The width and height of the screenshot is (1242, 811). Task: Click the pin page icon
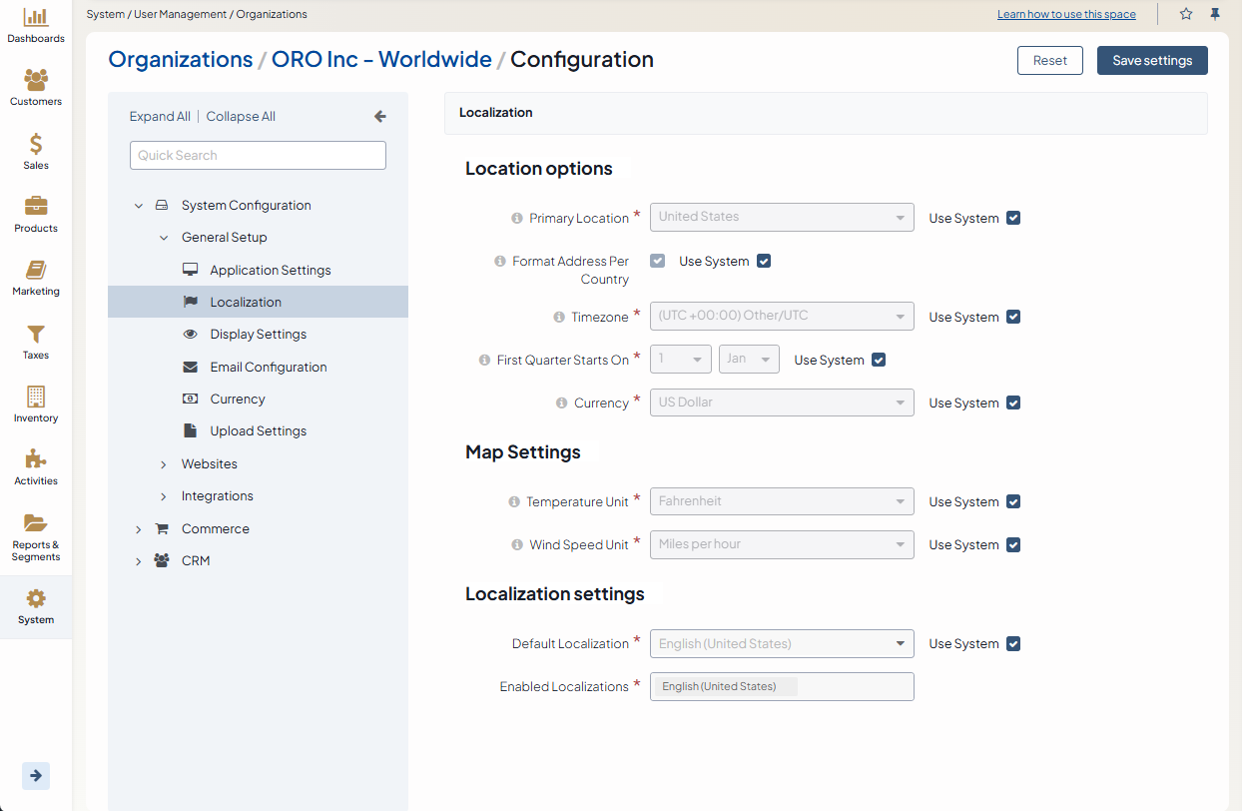tap(1215, 14)
